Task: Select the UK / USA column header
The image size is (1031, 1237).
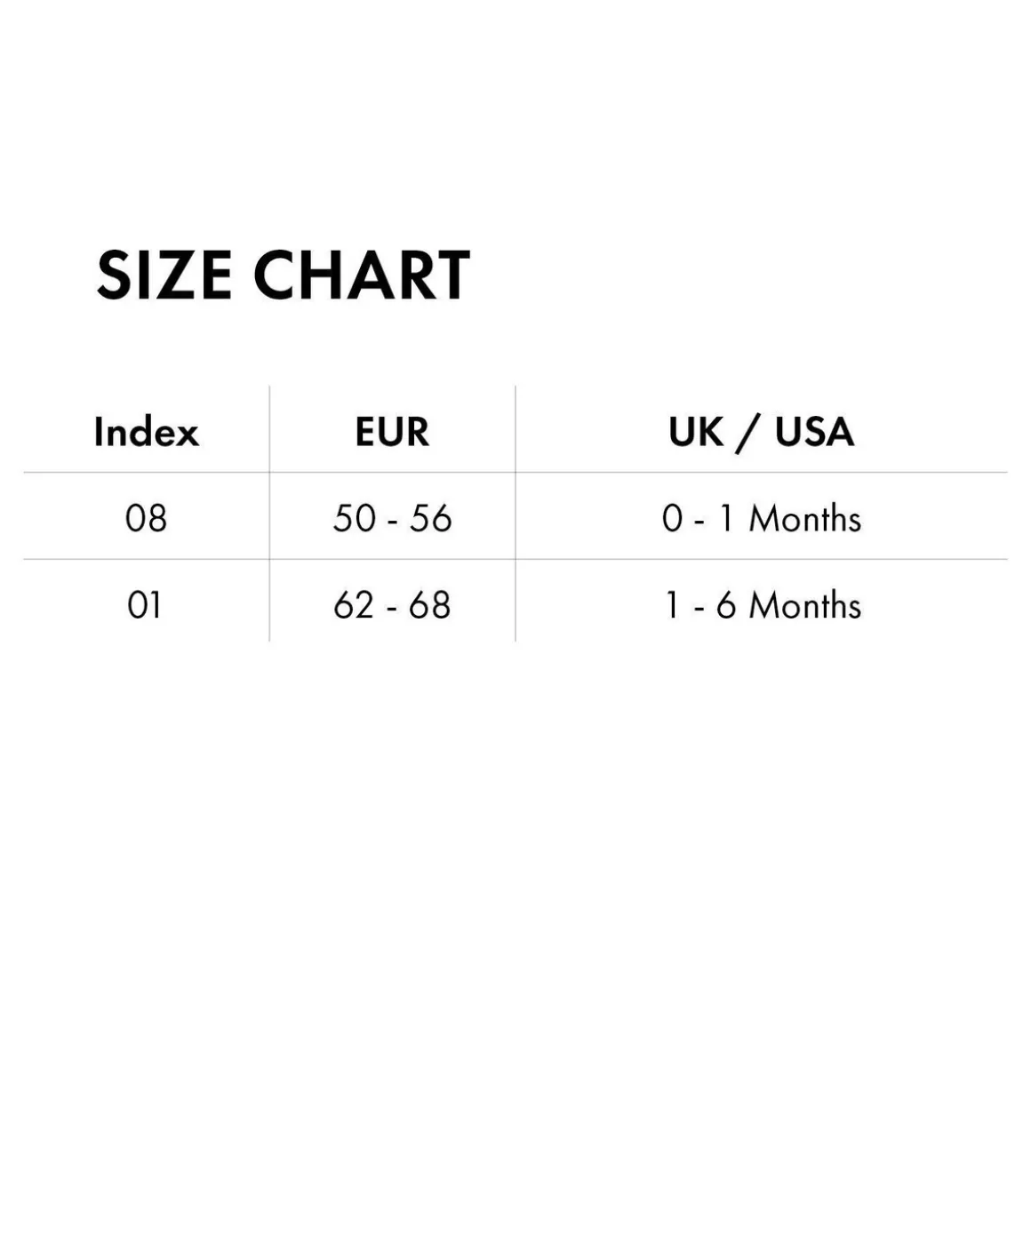Action: 761,433
